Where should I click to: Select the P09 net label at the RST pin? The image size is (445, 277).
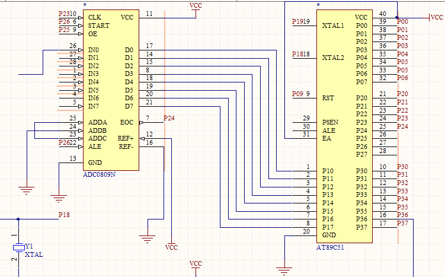tap(297, 94)
